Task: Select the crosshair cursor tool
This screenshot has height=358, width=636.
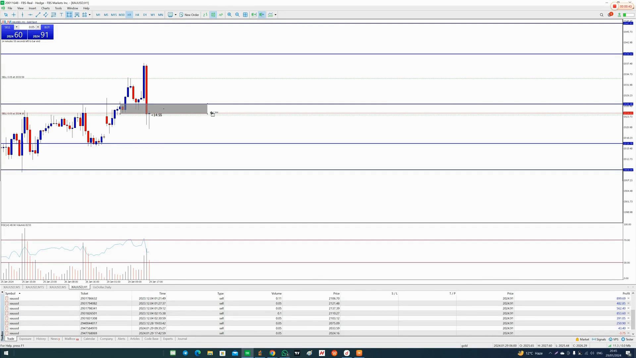Action: (14, 15)
